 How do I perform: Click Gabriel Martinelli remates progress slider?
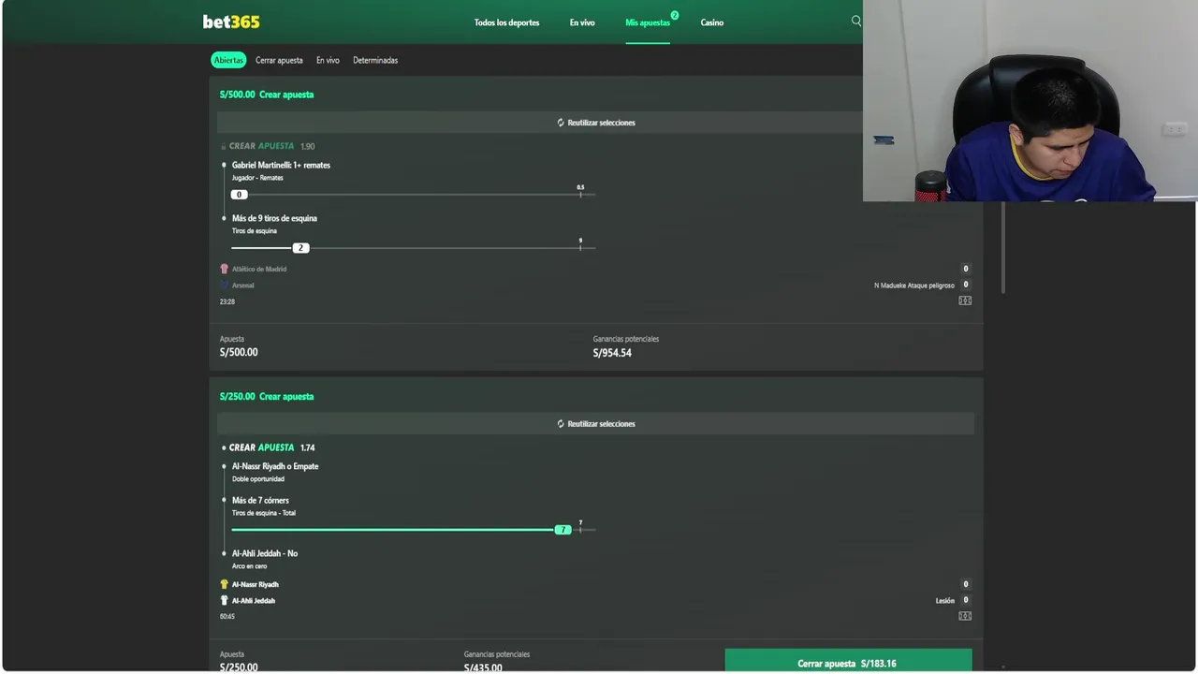[x=413, y=195]
